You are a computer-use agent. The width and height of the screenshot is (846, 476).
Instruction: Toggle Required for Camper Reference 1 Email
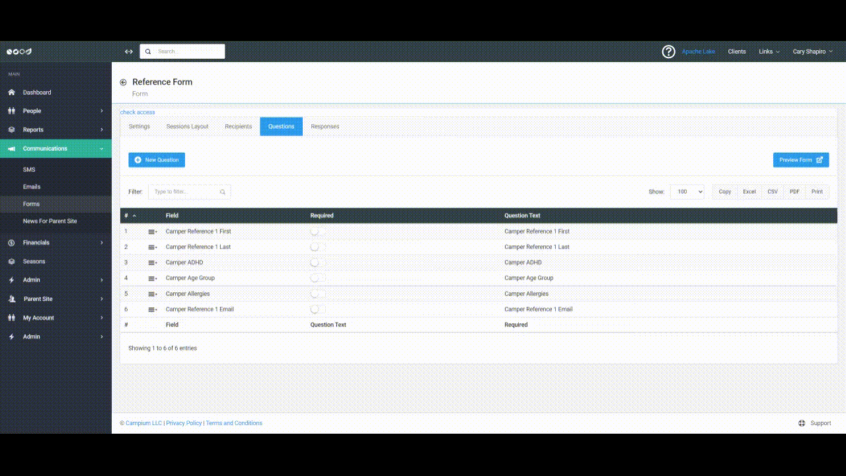(x=317, y=309)
